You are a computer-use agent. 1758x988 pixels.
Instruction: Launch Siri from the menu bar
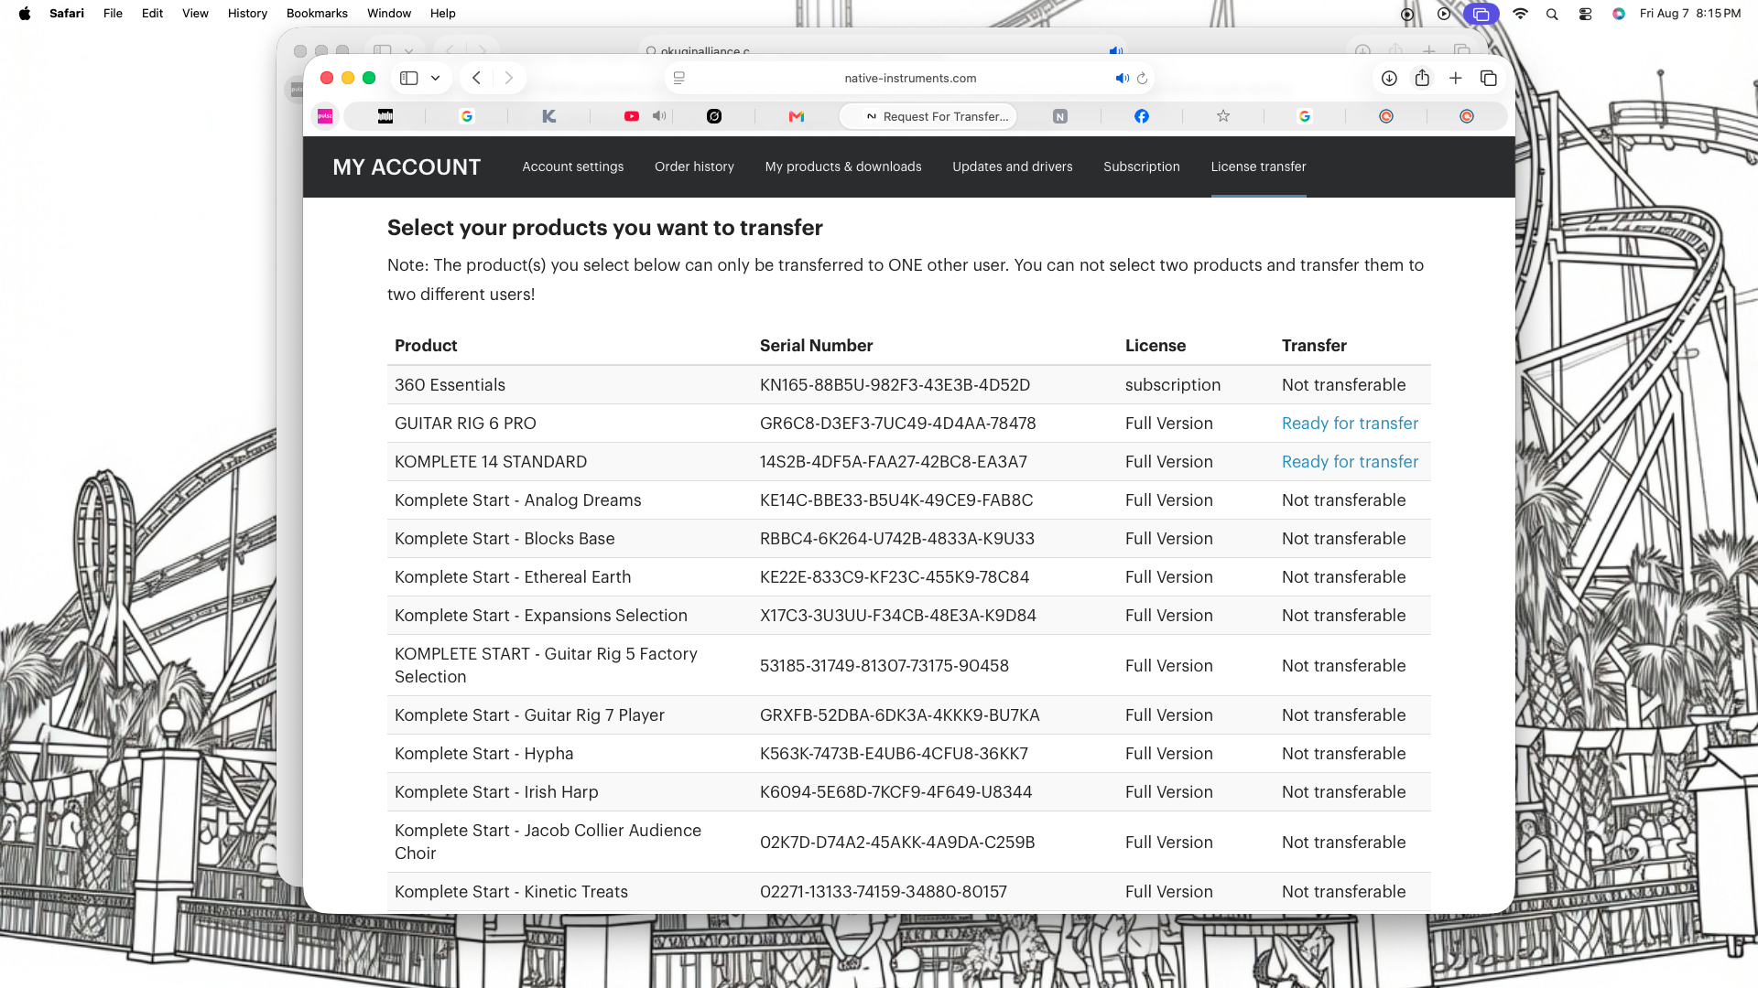[x=1619, y=14]
